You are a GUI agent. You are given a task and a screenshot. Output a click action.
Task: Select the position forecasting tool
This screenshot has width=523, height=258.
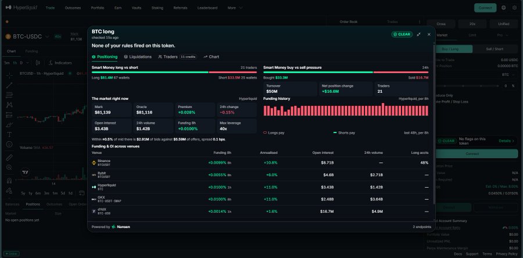coord(9,115)
